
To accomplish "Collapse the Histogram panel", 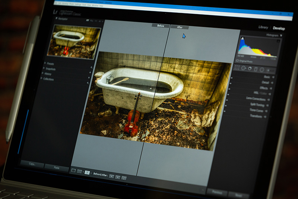I will pyautogui.click(x=281, y=36).
